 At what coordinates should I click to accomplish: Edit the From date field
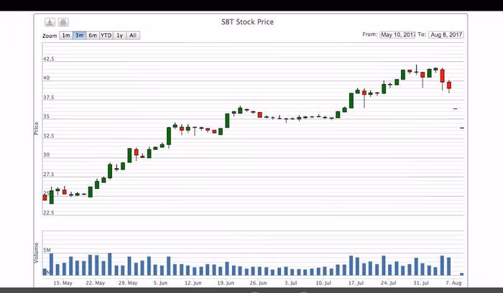pyautogui.click(x=397, y=34)
